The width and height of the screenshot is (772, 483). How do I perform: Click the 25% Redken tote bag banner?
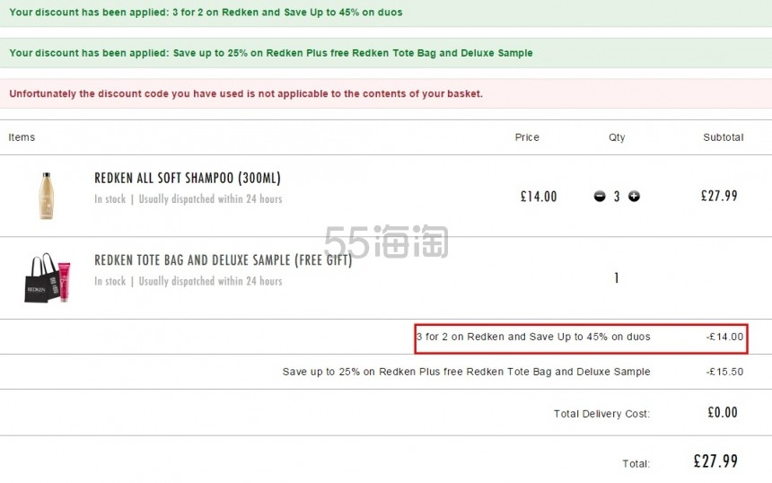click(386, 53)
